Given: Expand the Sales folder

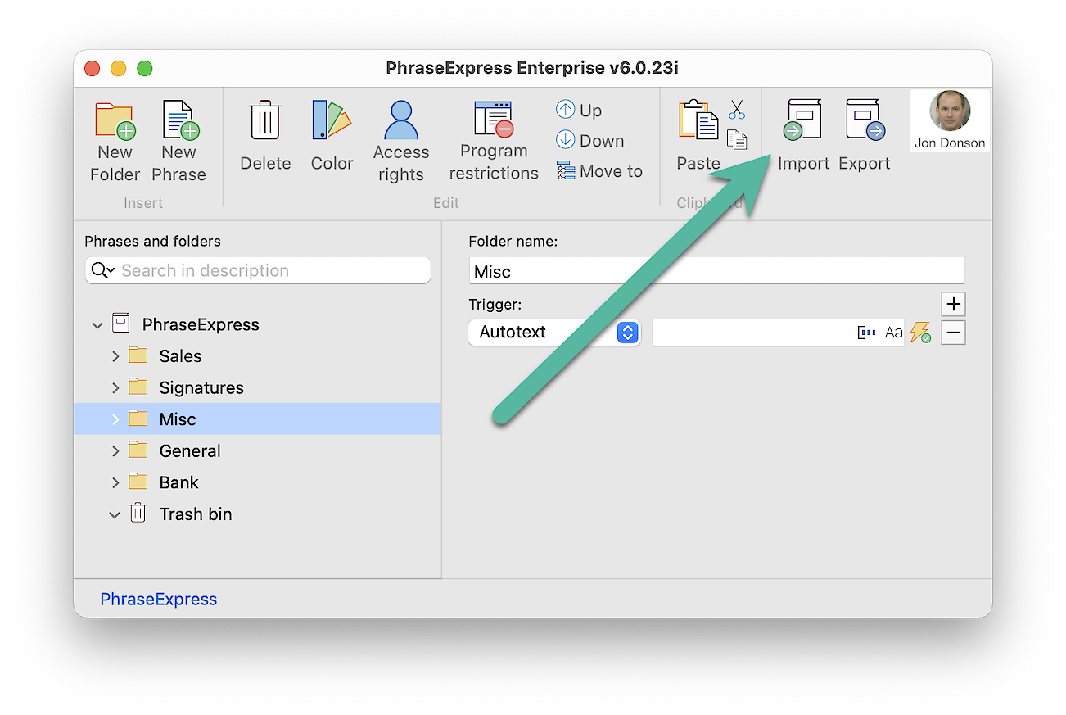Looking at the screenshot, I should 115,356.
